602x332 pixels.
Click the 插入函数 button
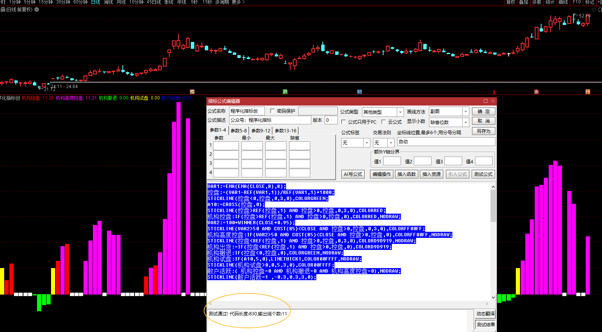click(x=407, y=174)
